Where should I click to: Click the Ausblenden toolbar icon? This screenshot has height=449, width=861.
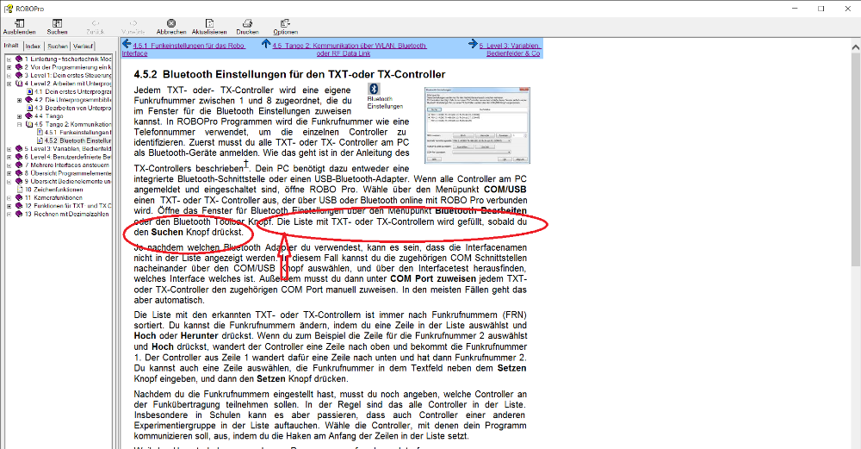click(x=19, y=23)
